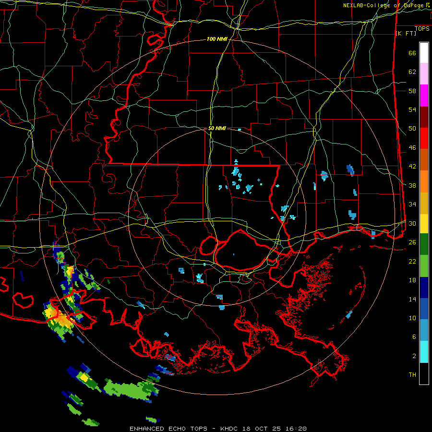Click the bright red legend segment
Image resolution: width=432 pixels, height=432 pixels.
pos(424,139)
